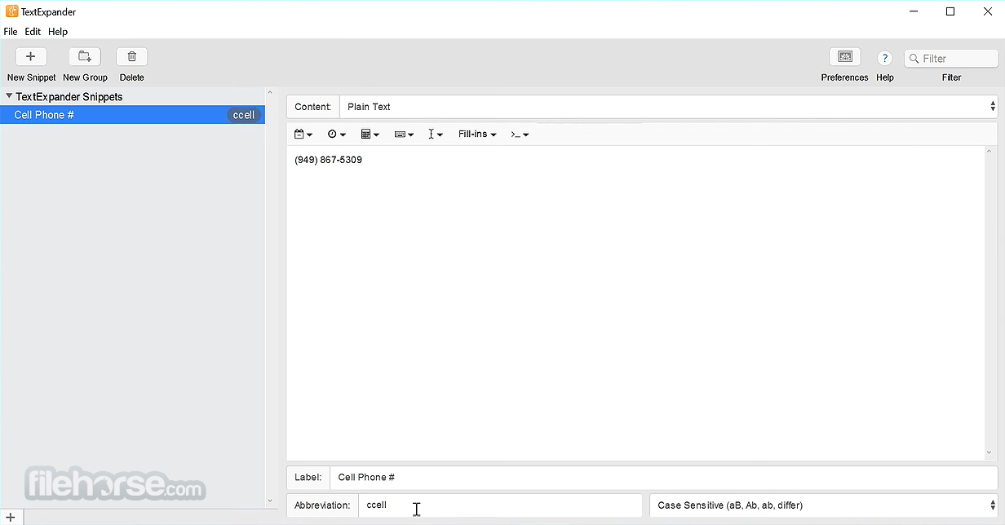Image resolution: width=1005 pixels, height=525 pixels.
Task: Open the keyboard key macro dropdown
Action: coord(404,134)
